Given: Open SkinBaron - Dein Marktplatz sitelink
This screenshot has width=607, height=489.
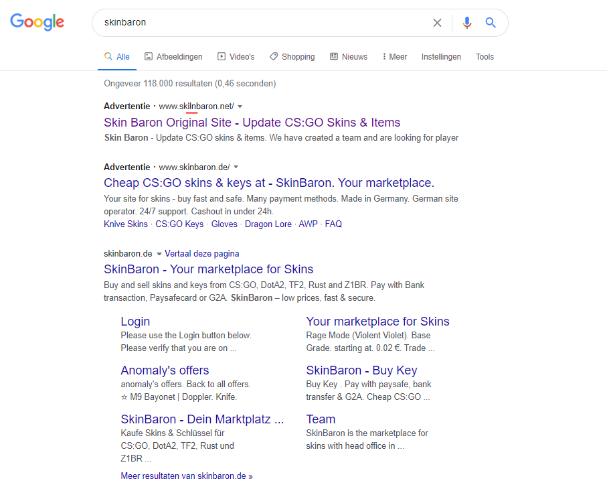Looking at the screenshot, I should [203, 419].
